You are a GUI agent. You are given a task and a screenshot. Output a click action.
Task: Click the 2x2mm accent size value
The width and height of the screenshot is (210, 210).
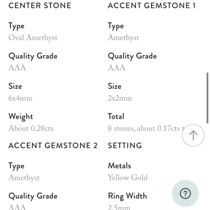(x=120, y=98)
